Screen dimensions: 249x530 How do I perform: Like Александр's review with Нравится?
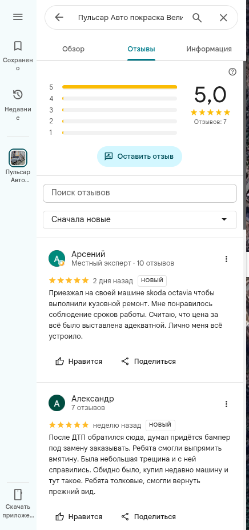(79, 517)
